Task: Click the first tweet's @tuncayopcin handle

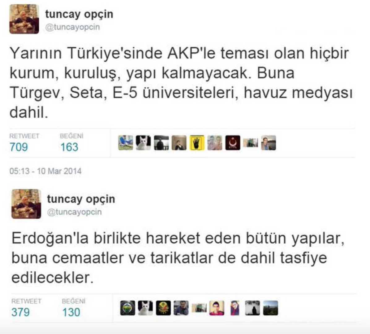Action: [x=72, y=27]
